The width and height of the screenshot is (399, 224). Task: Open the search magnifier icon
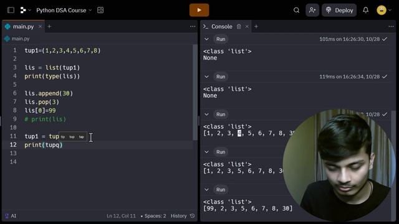point(297,10)
